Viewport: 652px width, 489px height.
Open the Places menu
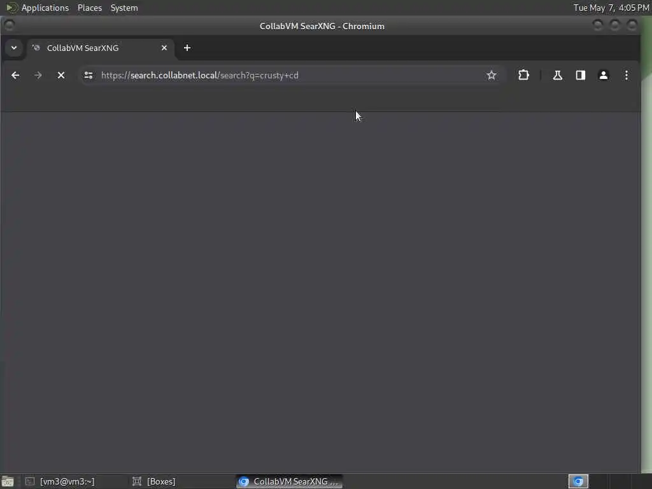tap(90, 8)
